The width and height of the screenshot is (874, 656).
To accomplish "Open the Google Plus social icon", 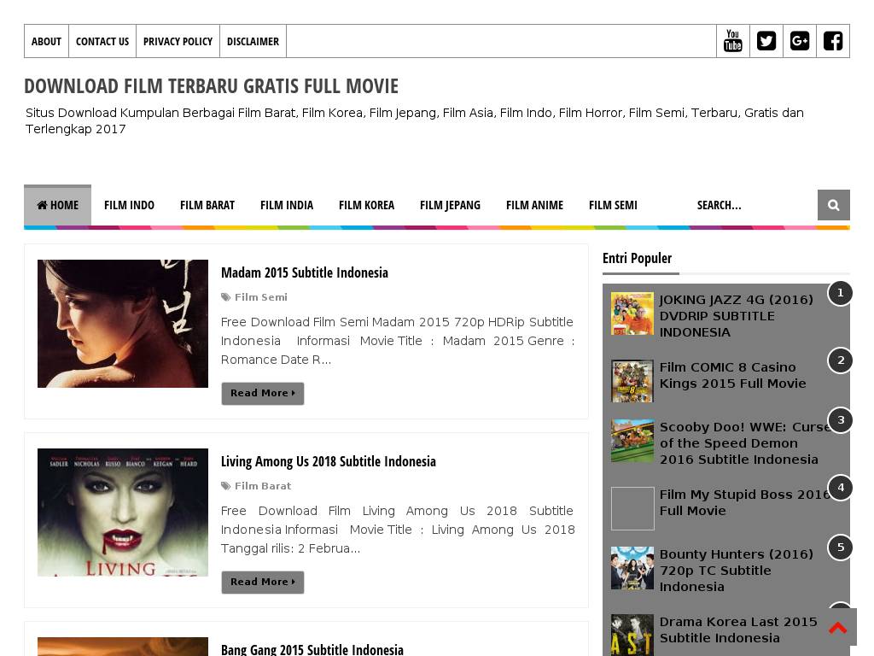I will click(799, 41).
